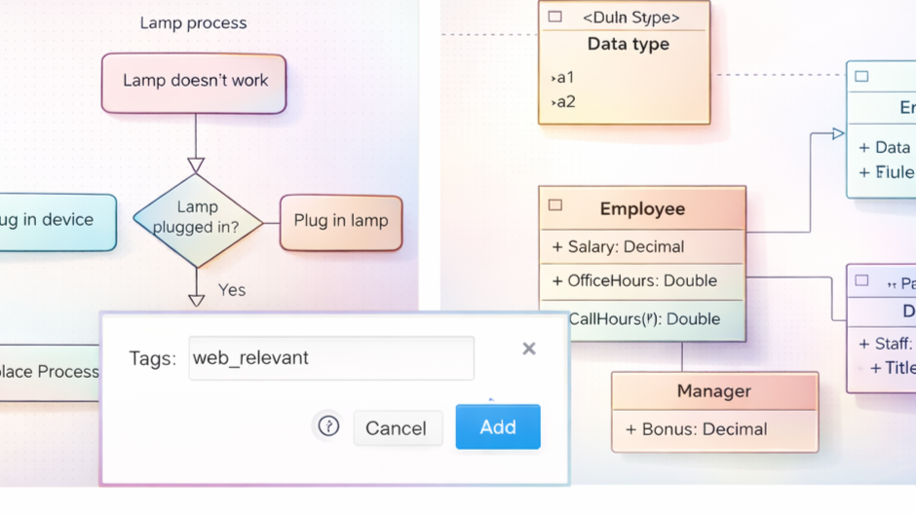
Task: Focus the Tags input field
Action: click(331, 358)
